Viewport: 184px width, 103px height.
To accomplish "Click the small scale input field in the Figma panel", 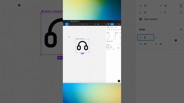I will point(109,47).
